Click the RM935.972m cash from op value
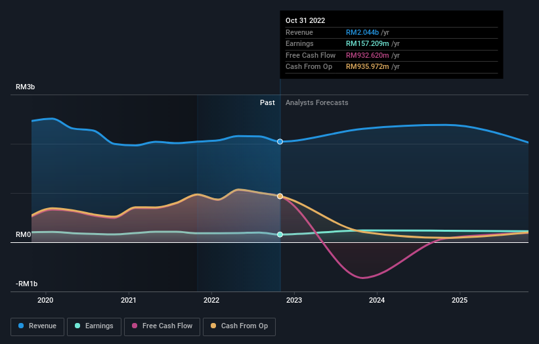539x344 pixels. coord(368,67)
